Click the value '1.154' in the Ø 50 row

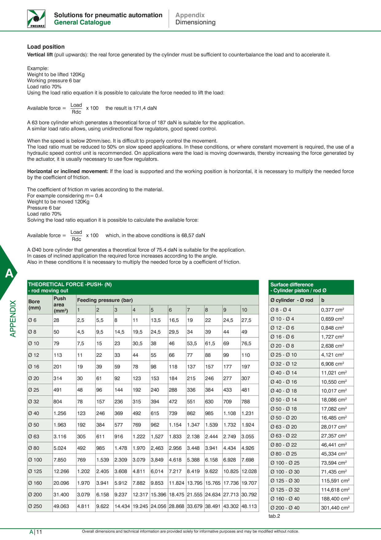(175, 425)
